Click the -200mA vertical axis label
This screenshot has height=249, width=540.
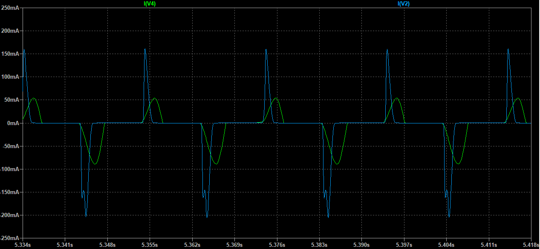point(10,215)
